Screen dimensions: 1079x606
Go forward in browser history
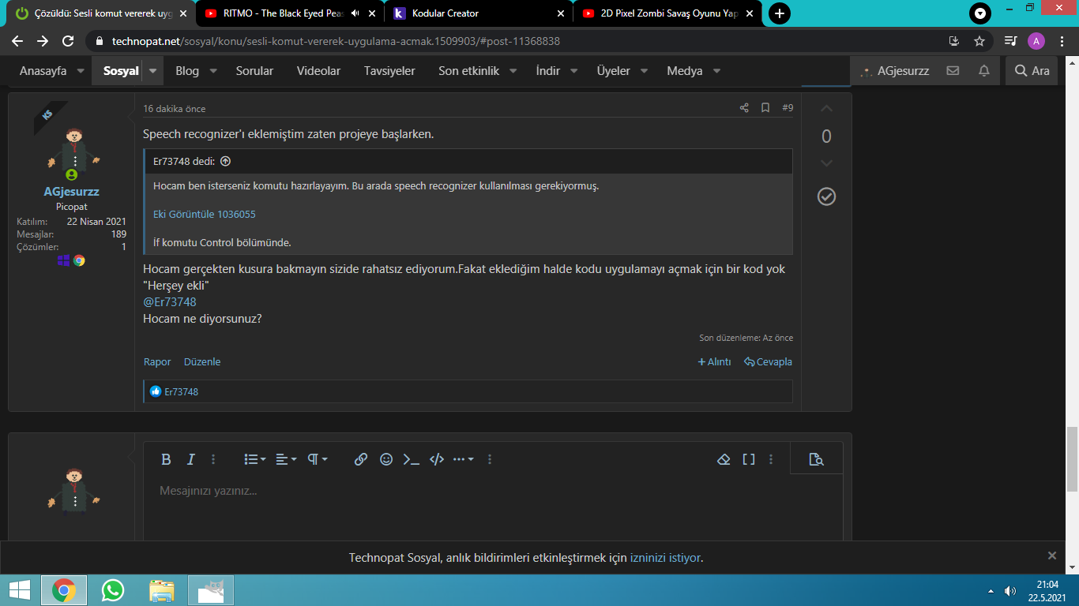43,41
